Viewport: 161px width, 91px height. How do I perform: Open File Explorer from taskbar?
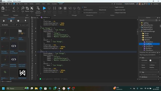(36, 88)
